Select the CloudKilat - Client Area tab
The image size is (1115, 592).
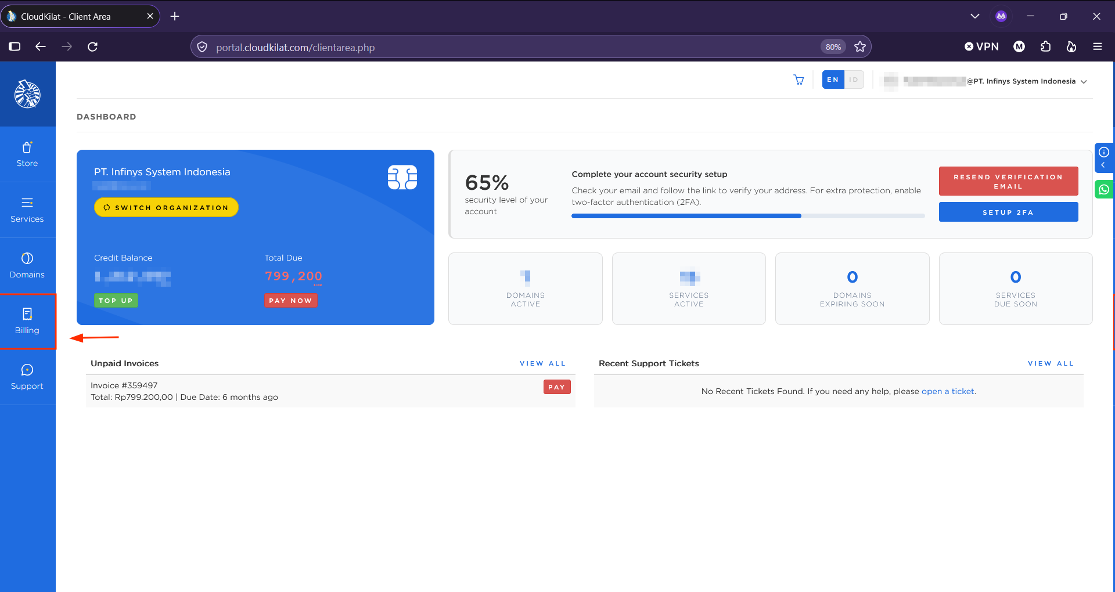(80, 16)
